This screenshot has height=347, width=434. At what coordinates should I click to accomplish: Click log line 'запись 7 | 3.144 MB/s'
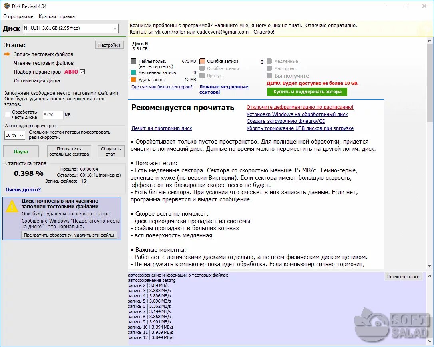149,311
